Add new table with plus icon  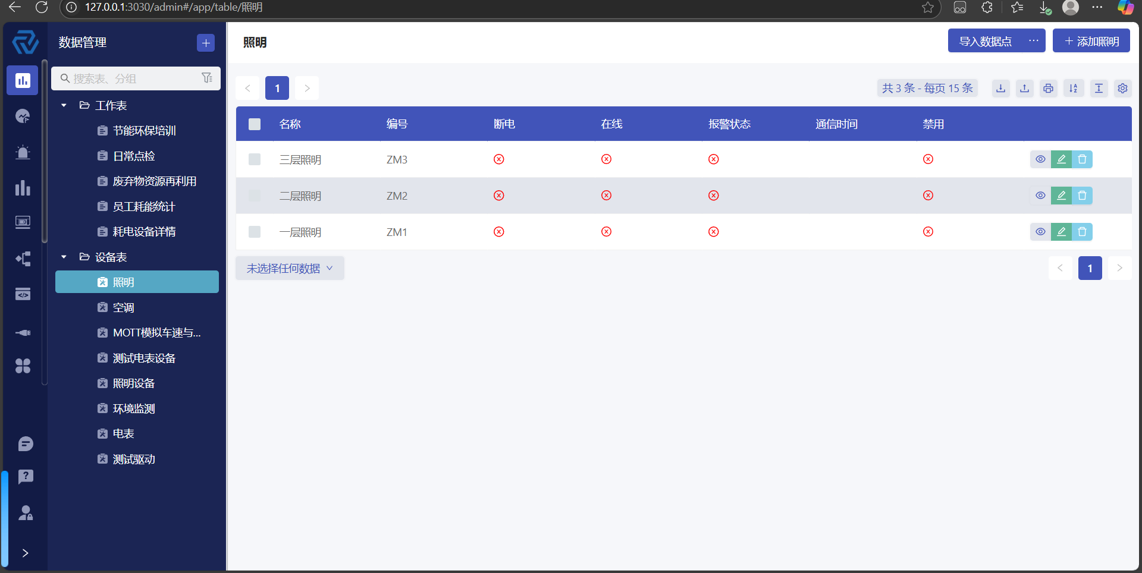[206, 43]
